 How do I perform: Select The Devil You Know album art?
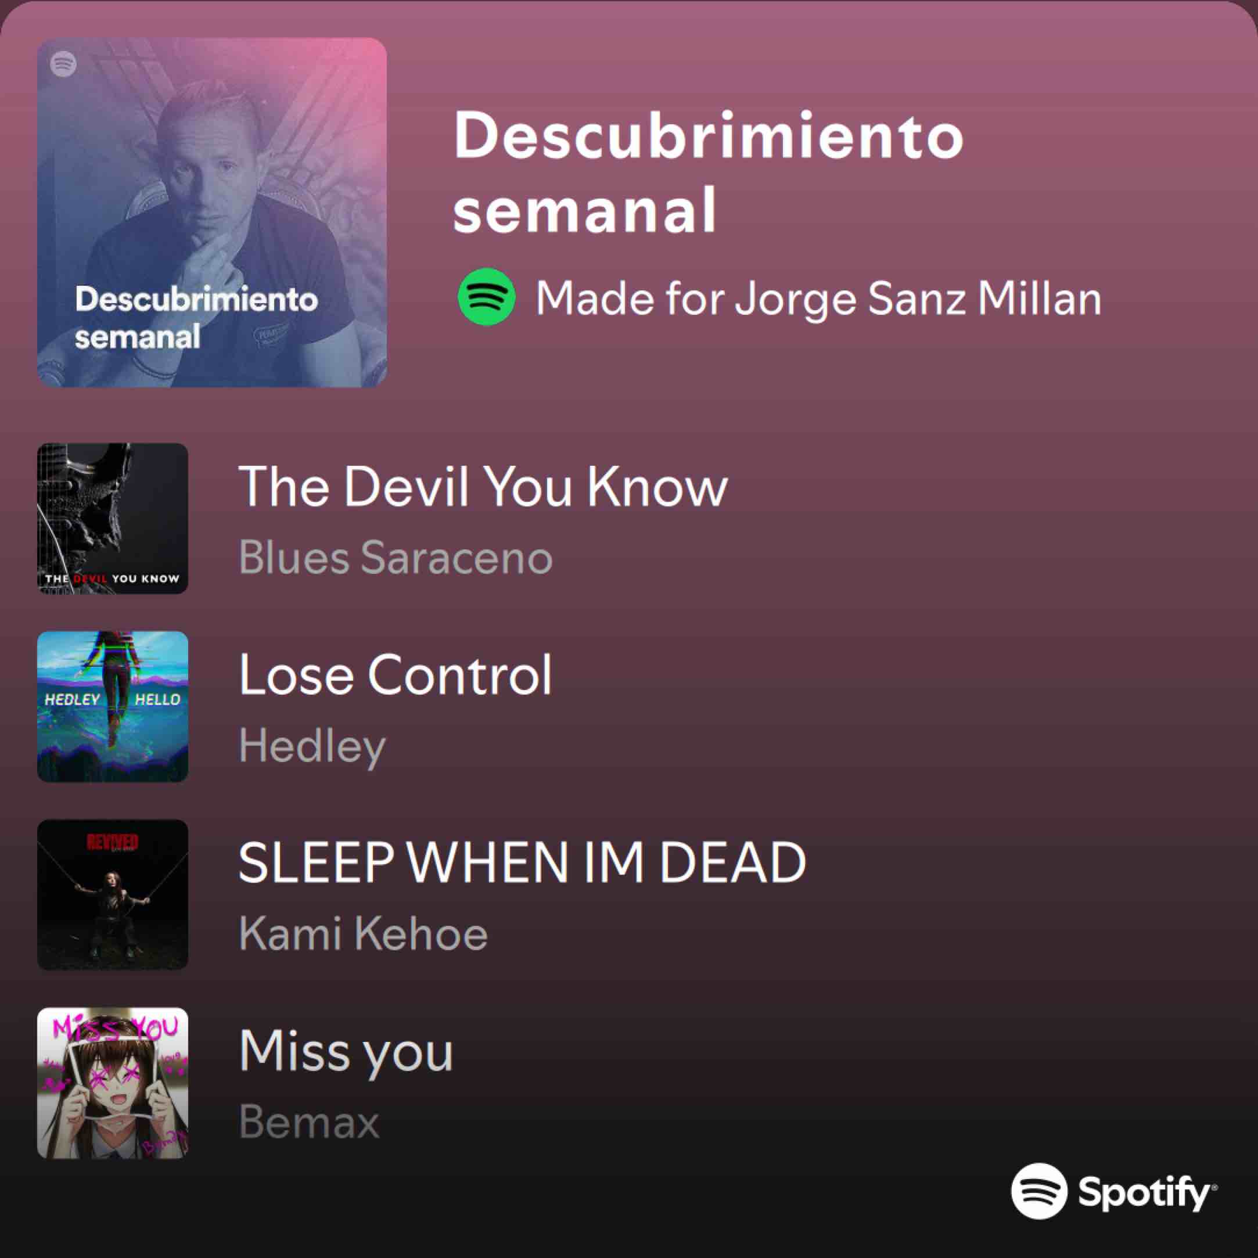pos(113,518)
